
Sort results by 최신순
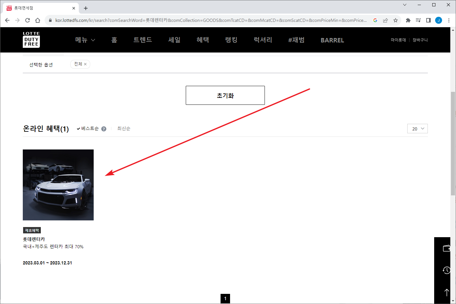124,129
